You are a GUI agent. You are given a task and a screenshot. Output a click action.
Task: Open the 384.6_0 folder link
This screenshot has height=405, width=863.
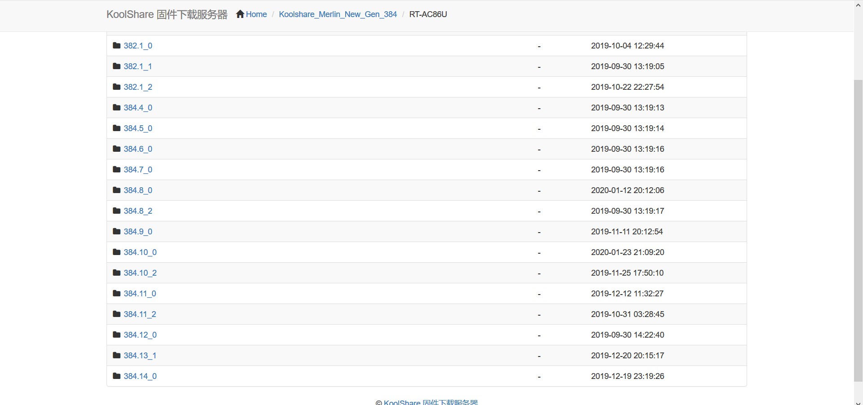[x=138, y=149]
